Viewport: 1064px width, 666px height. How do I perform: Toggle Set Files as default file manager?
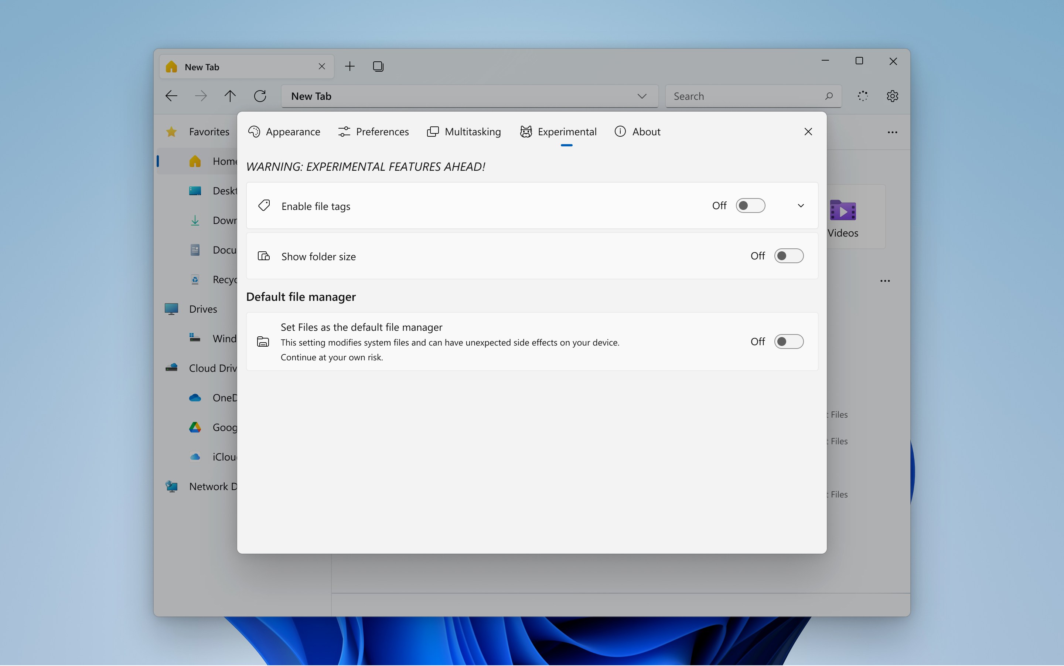(x=789, y=342)
